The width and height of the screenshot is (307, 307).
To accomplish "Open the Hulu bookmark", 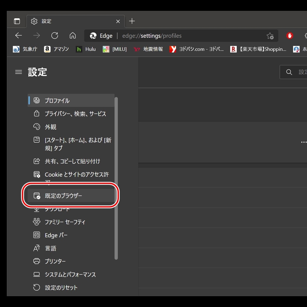I will (86, 49).
